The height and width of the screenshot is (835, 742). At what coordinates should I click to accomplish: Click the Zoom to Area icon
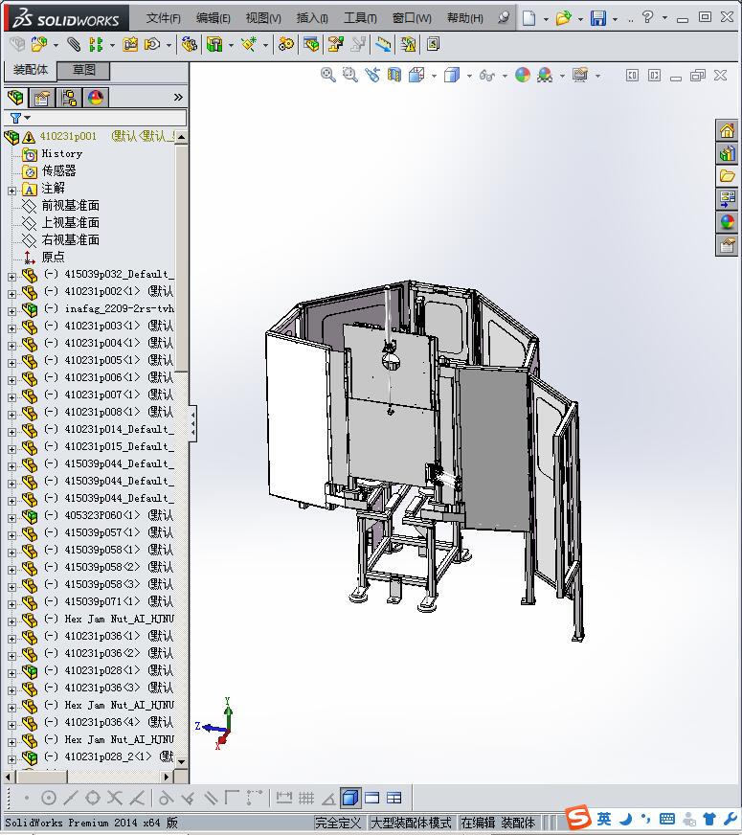click(349, 75)
